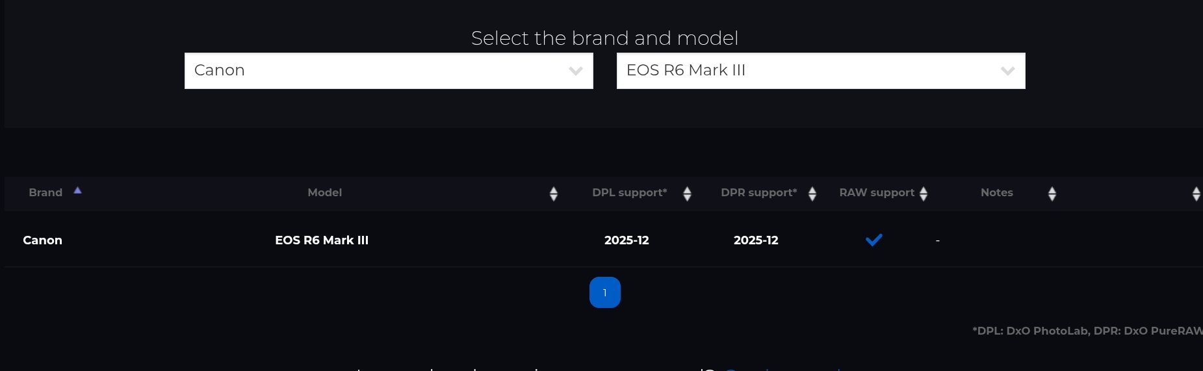
Task: Click the sort arrows beside Model header
Action: [x=554, y=194]
